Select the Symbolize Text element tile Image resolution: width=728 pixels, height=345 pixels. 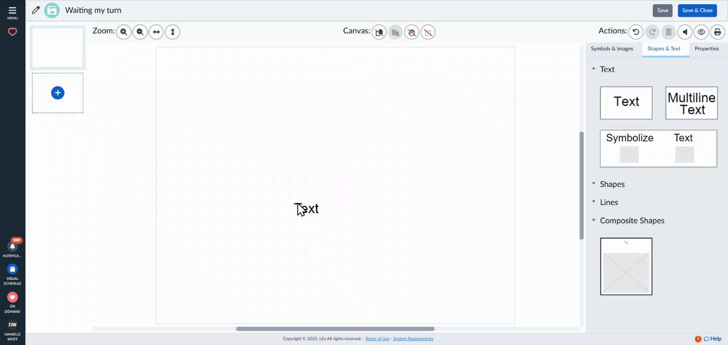coord(658,149)
